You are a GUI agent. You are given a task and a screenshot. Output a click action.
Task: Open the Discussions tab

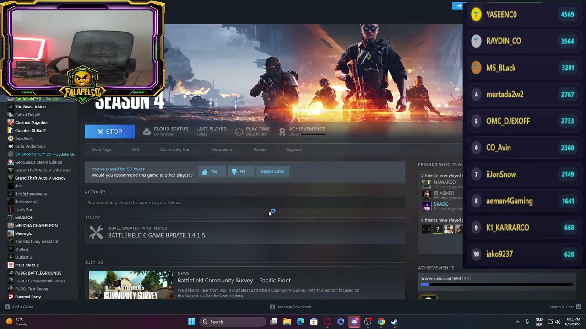(222, 149)
